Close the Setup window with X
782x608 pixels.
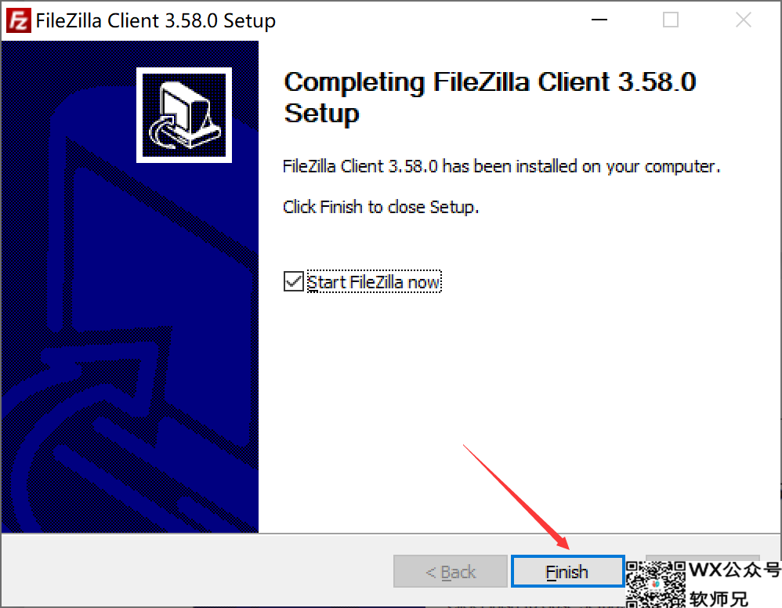(x=743, y=20)
